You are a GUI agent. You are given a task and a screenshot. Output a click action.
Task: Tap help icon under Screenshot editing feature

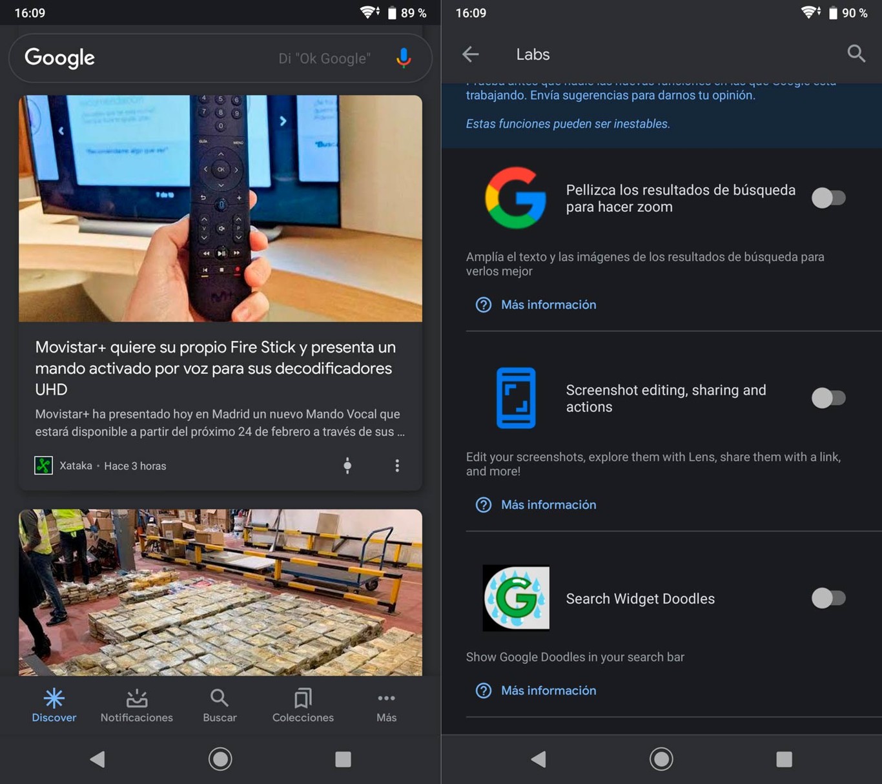[x=484, y=505]
